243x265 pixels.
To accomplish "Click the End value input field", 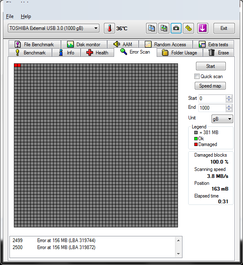I will click(x=212, y=108).
